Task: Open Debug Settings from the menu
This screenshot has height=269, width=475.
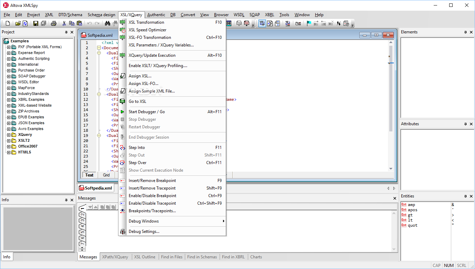Action: tap(172, 232)
